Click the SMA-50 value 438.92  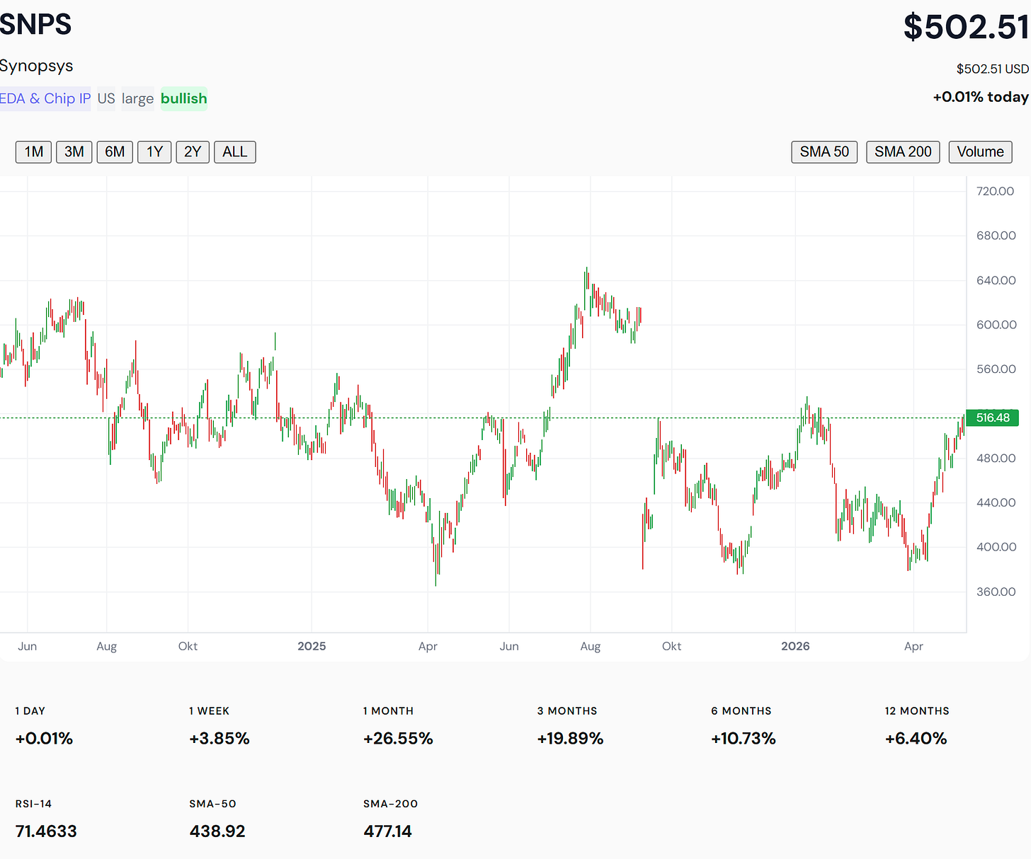point(217,831)
